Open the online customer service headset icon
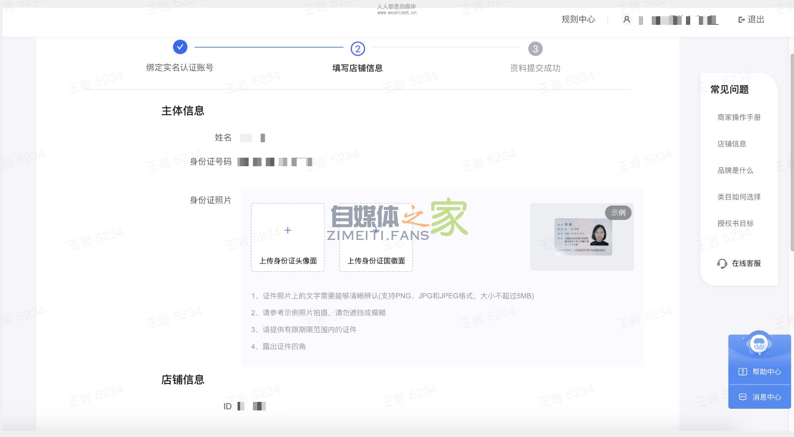The image size is (794, 437). click(x=722, y=263)
